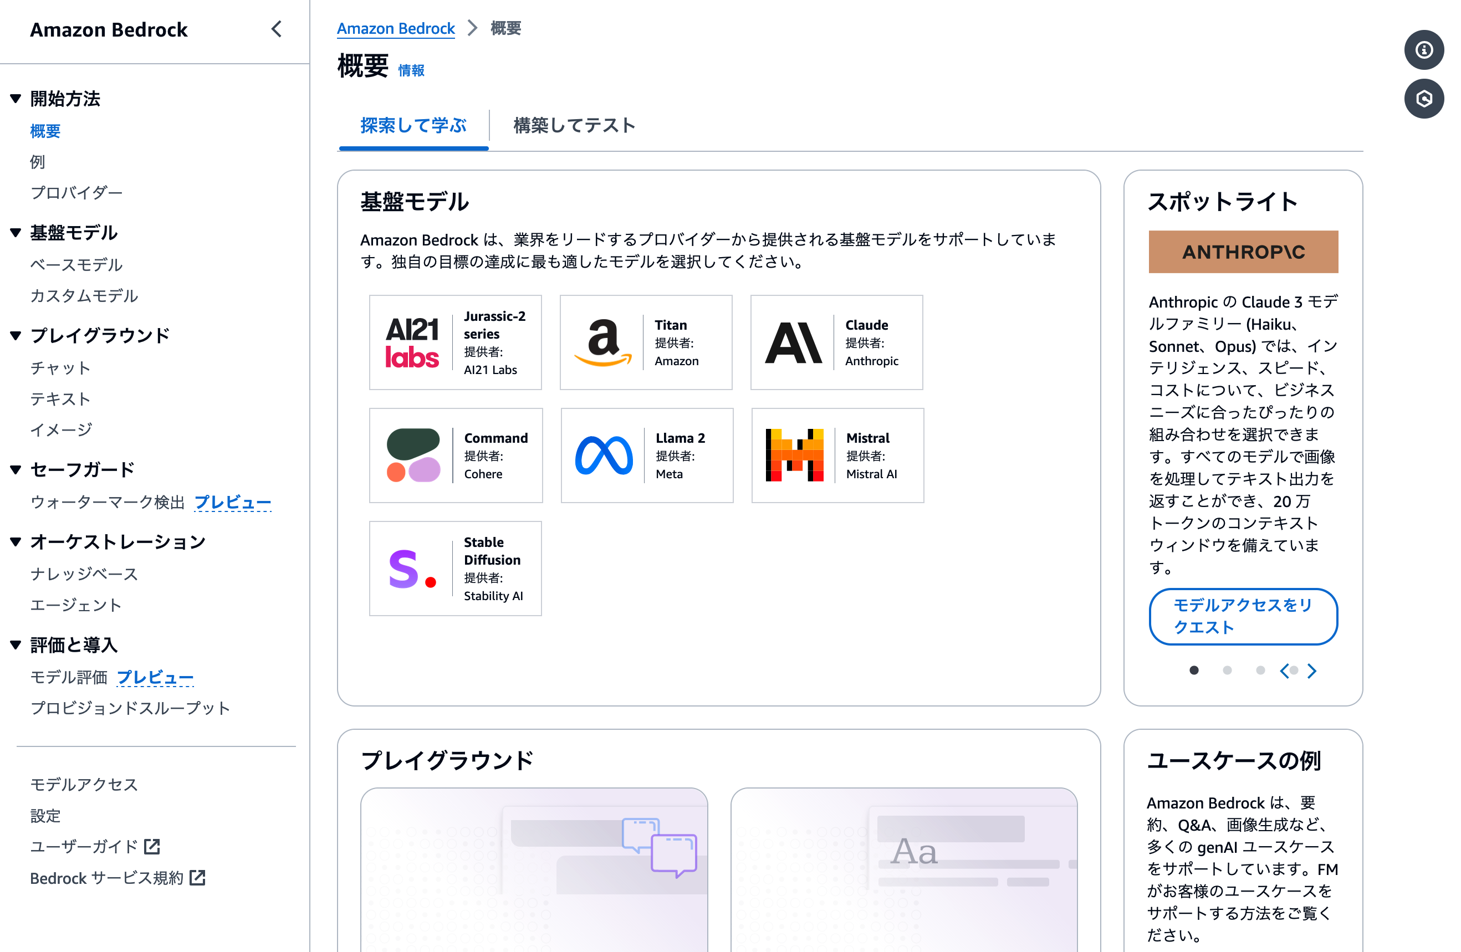Viewport: 1461px width, 952px height.
Task: Click the next arrow in the spotlight carousel
Action: coord(1312,671)
